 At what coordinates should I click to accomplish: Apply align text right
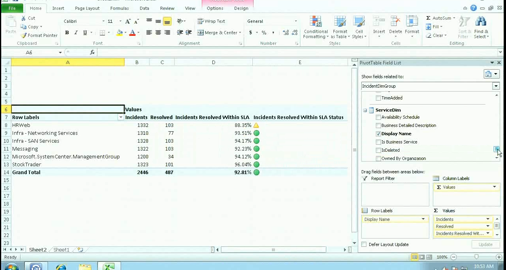167,33
